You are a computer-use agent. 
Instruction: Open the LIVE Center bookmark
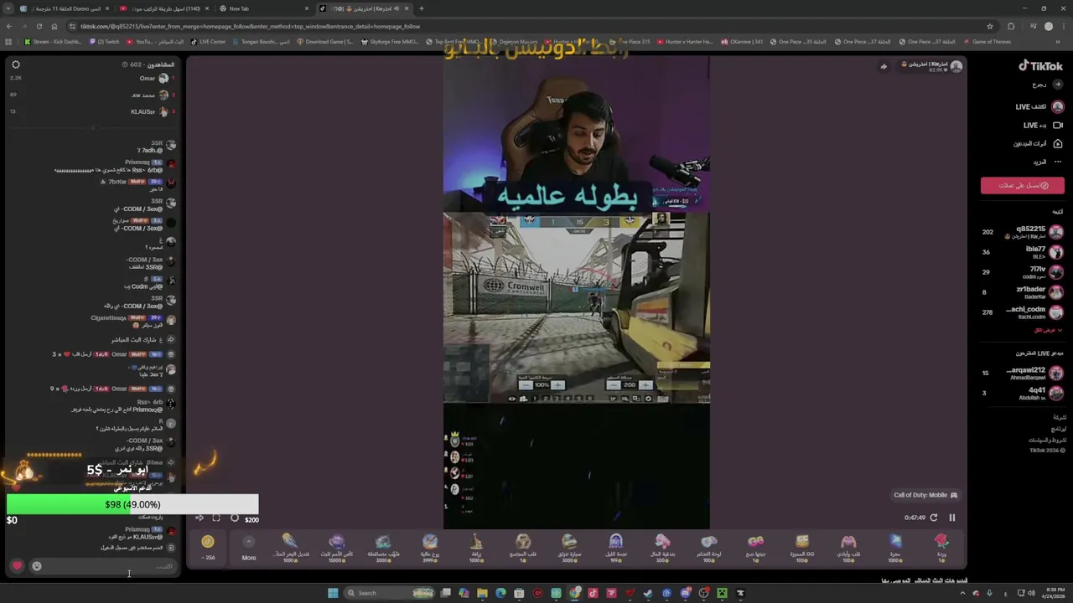click(x=208, y=42)
